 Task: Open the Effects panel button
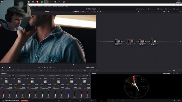click(x=168, y=9)
